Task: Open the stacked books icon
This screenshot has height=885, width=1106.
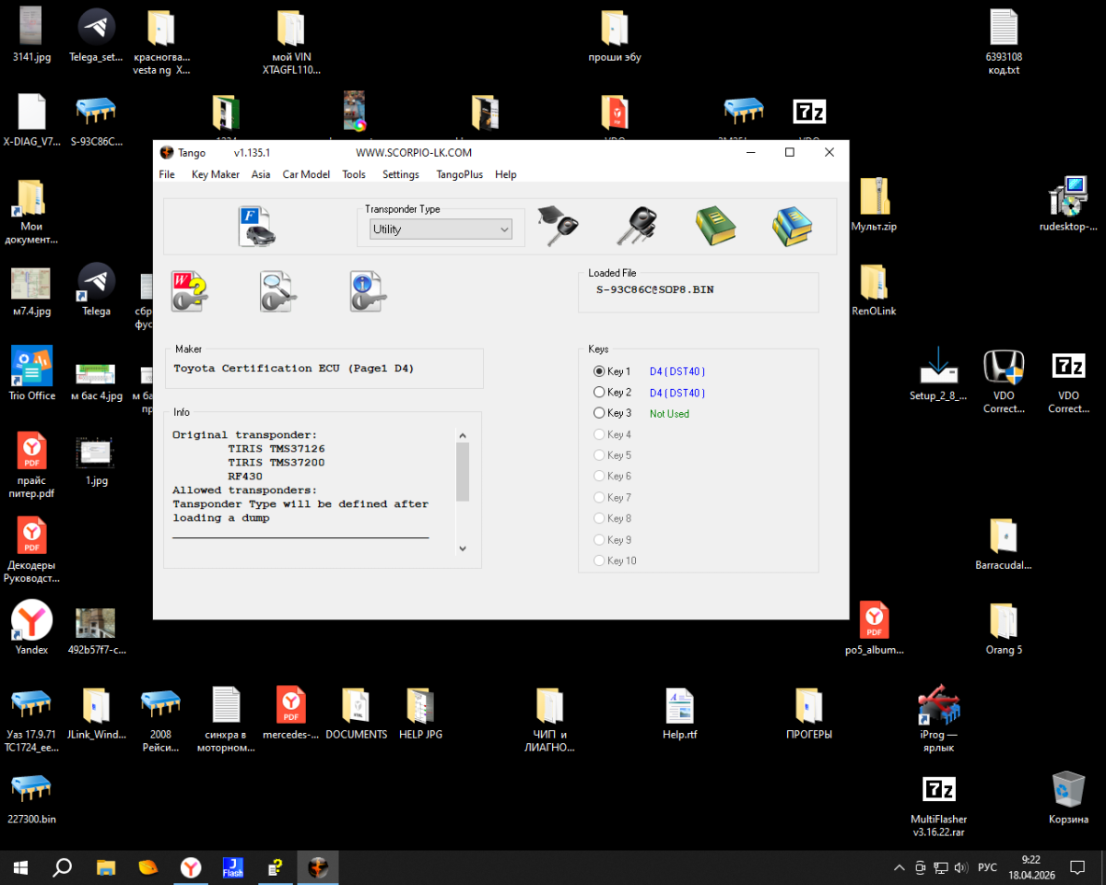Action: coord(792,226)
